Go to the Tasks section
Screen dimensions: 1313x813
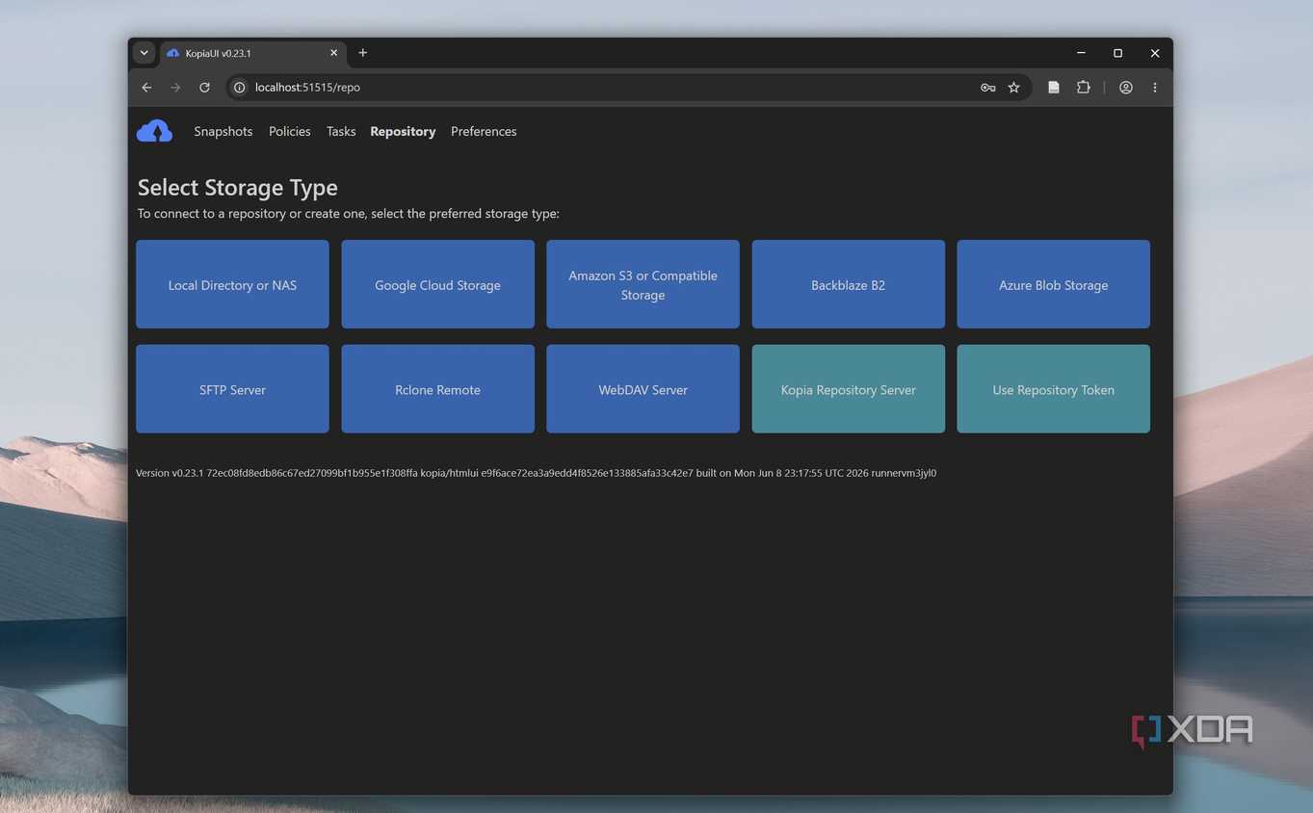click(341, 131)
